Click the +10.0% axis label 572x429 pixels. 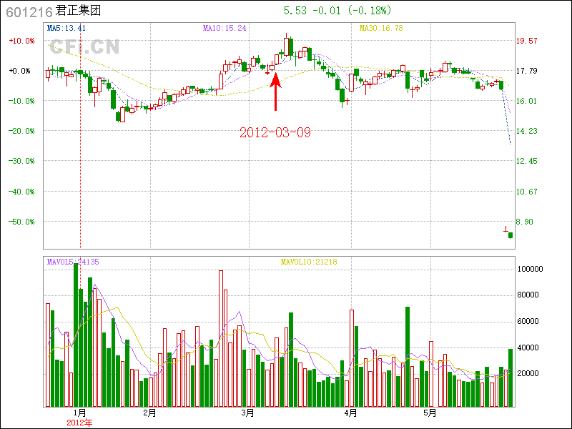click(22, 41)
